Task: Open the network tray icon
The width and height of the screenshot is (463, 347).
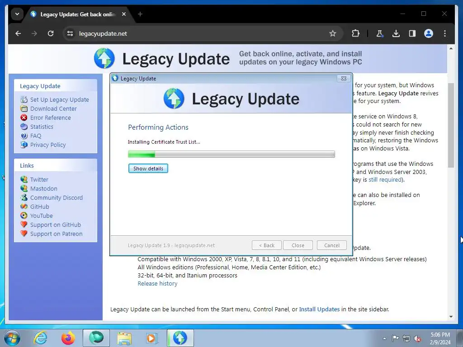Action: [406, 338]
